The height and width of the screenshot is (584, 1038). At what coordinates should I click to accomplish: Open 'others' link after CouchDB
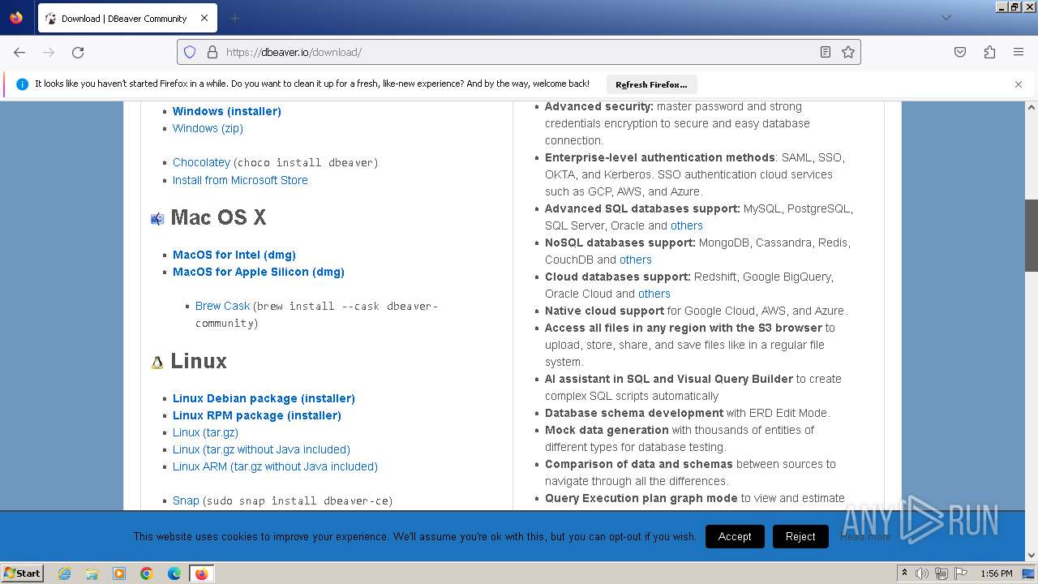(636, 260)
